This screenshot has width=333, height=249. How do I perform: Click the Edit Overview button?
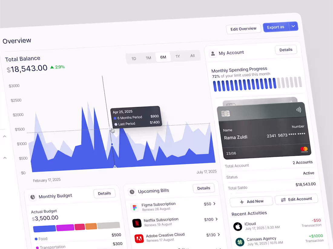(243, 29)
